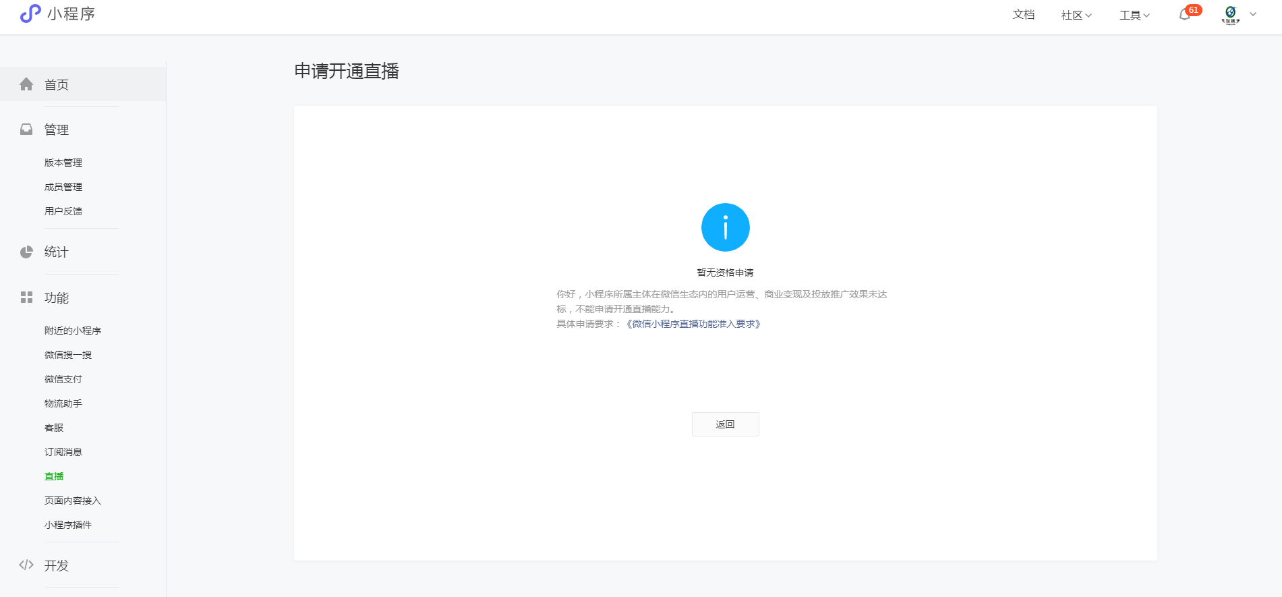Screen dimensions: 1282x597
Task: Open 用户反馈 in the sidebar
Action: tap(63, 211)
